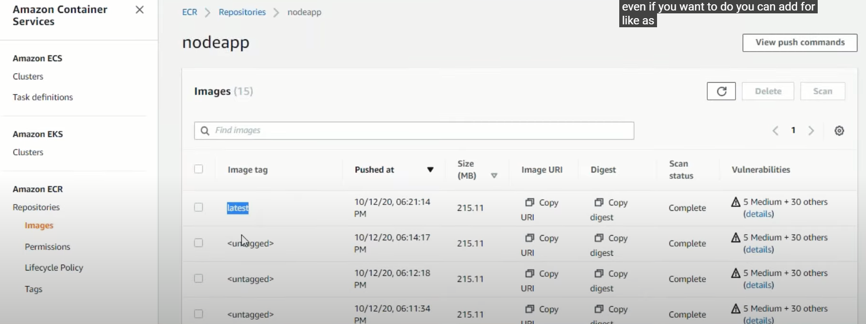The width and height of the screenshot is (866, 324).
Task: Open ECS Clusters in sidebar
Action: coord(28,76)
